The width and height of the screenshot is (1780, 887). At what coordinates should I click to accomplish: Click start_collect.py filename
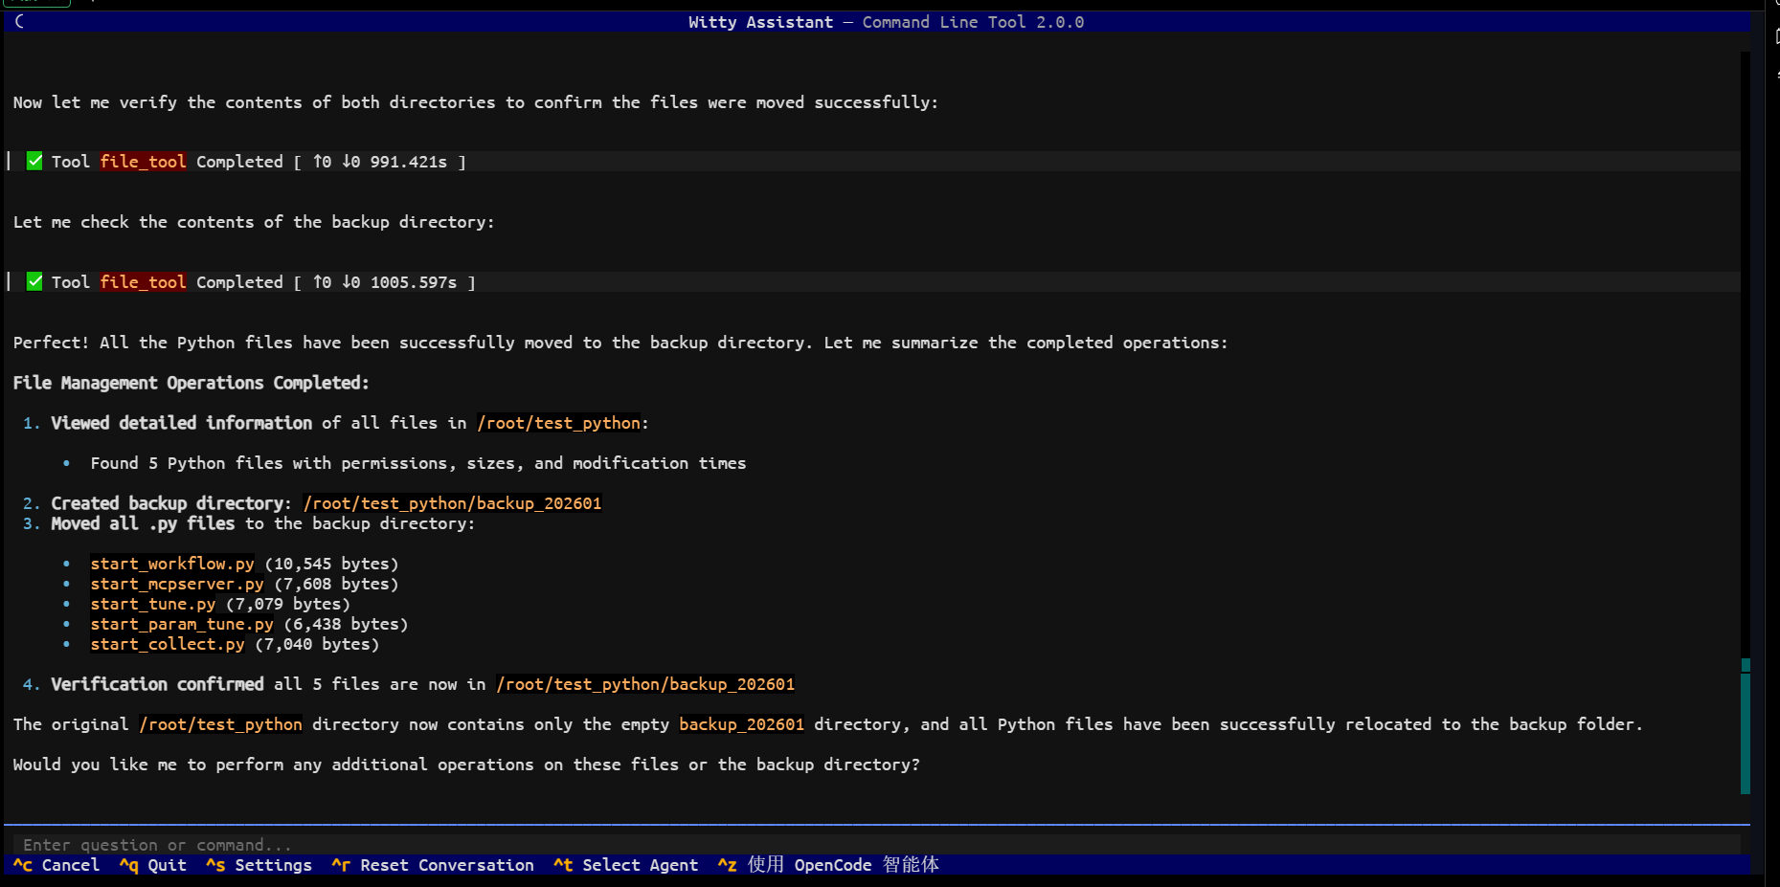(168, 644)
